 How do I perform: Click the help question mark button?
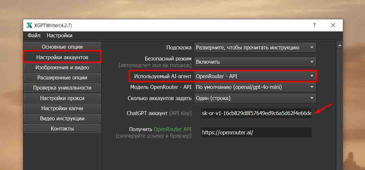click(314, 25)
